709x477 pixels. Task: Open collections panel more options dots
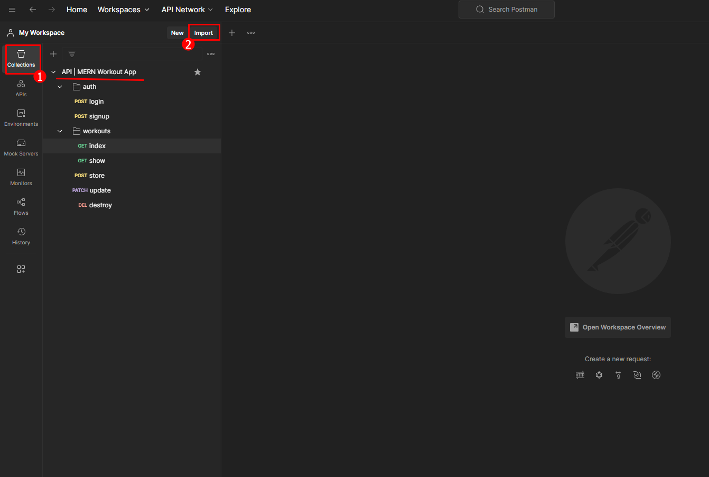[x=211, y=54]
